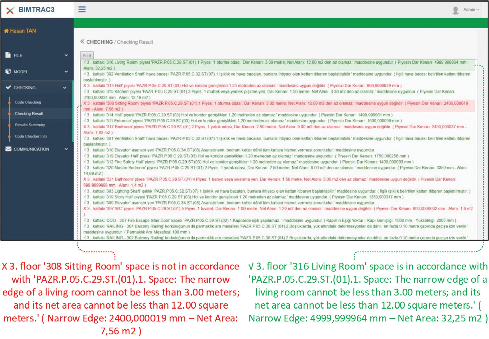Screen dimensions: 489x339
Task: Click the hamburger menu icon
Action: pos(82,10)
